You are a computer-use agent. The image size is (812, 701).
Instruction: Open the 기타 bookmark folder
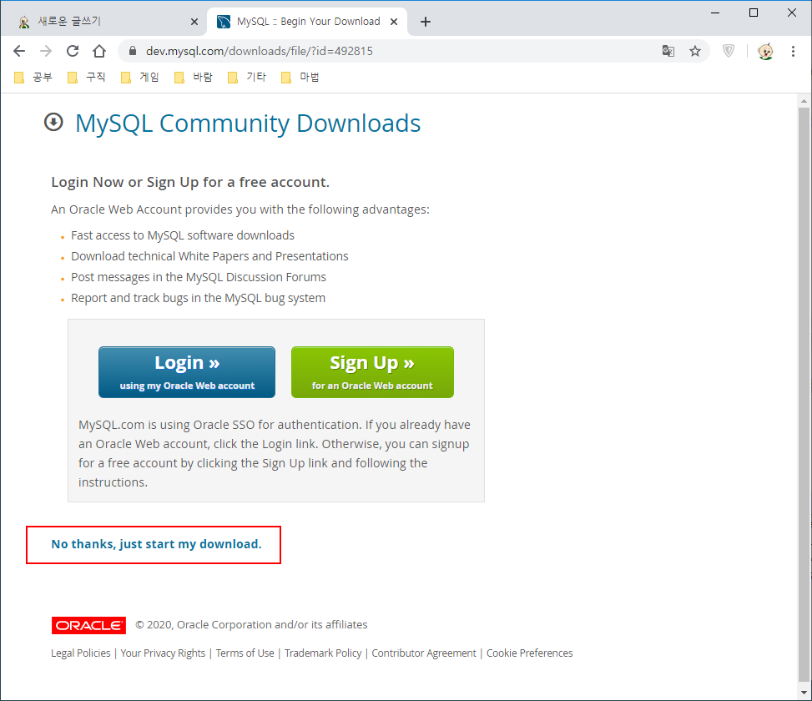tap(248, 77)
